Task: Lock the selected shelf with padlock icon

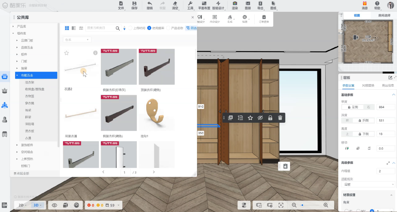Action: [x=270, y=118]
